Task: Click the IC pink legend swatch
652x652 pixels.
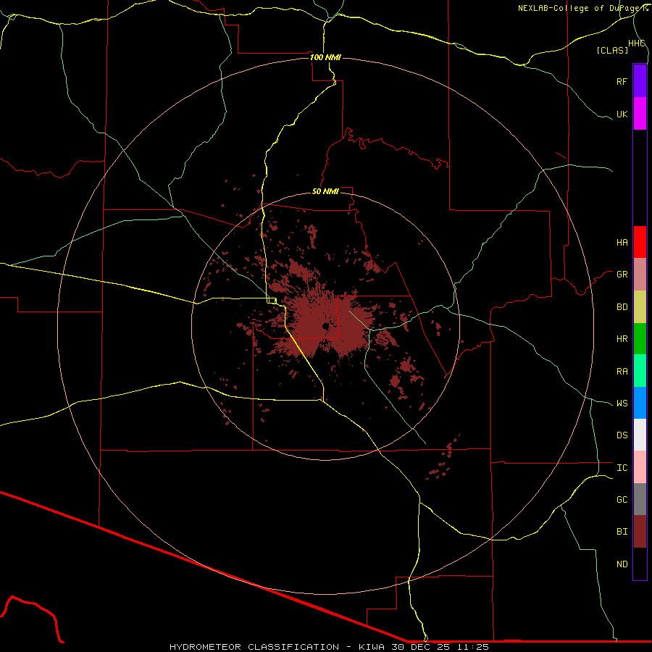Action: click(x=640, y=467)
